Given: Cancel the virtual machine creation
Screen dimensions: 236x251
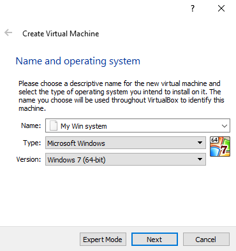Looking at the screenshot, I should pos(206,240).
